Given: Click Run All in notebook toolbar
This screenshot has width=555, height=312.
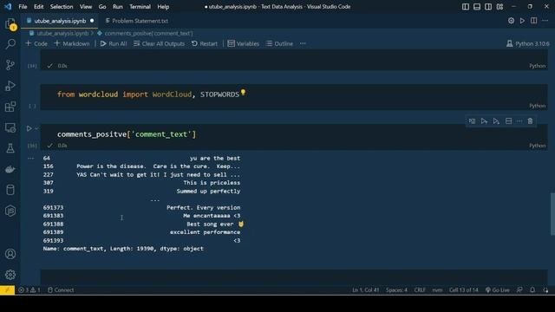Looking at the screenshot, I should pyautogui.click(x=114, y=43).
